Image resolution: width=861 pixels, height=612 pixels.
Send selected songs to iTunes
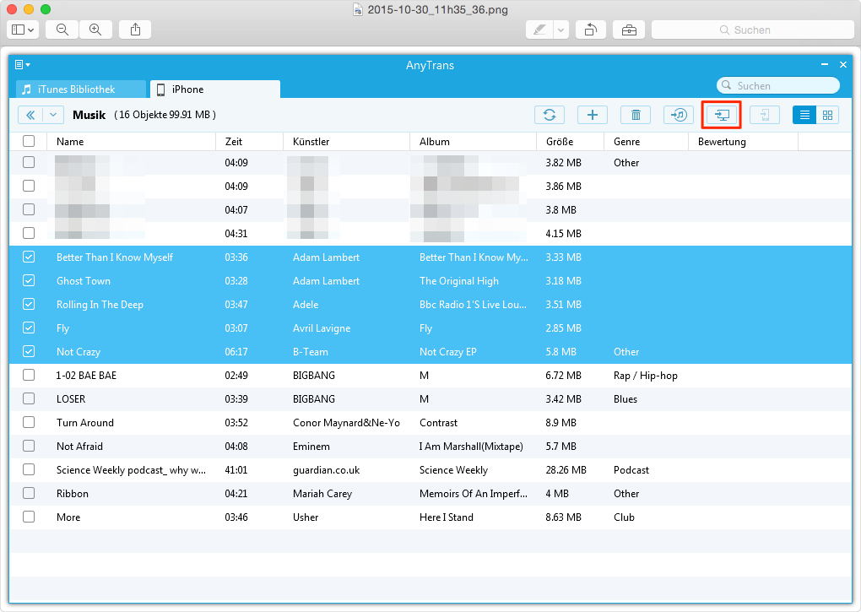click(679, 115)
